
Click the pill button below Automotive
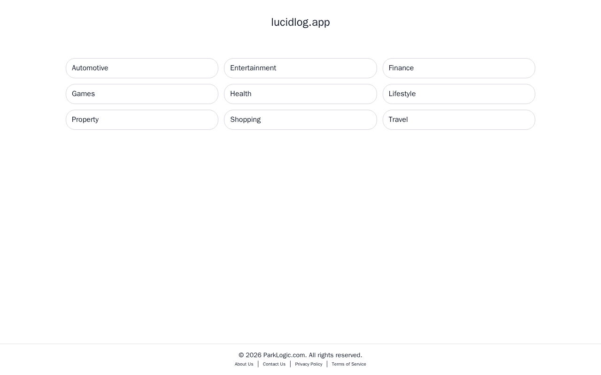142,94
